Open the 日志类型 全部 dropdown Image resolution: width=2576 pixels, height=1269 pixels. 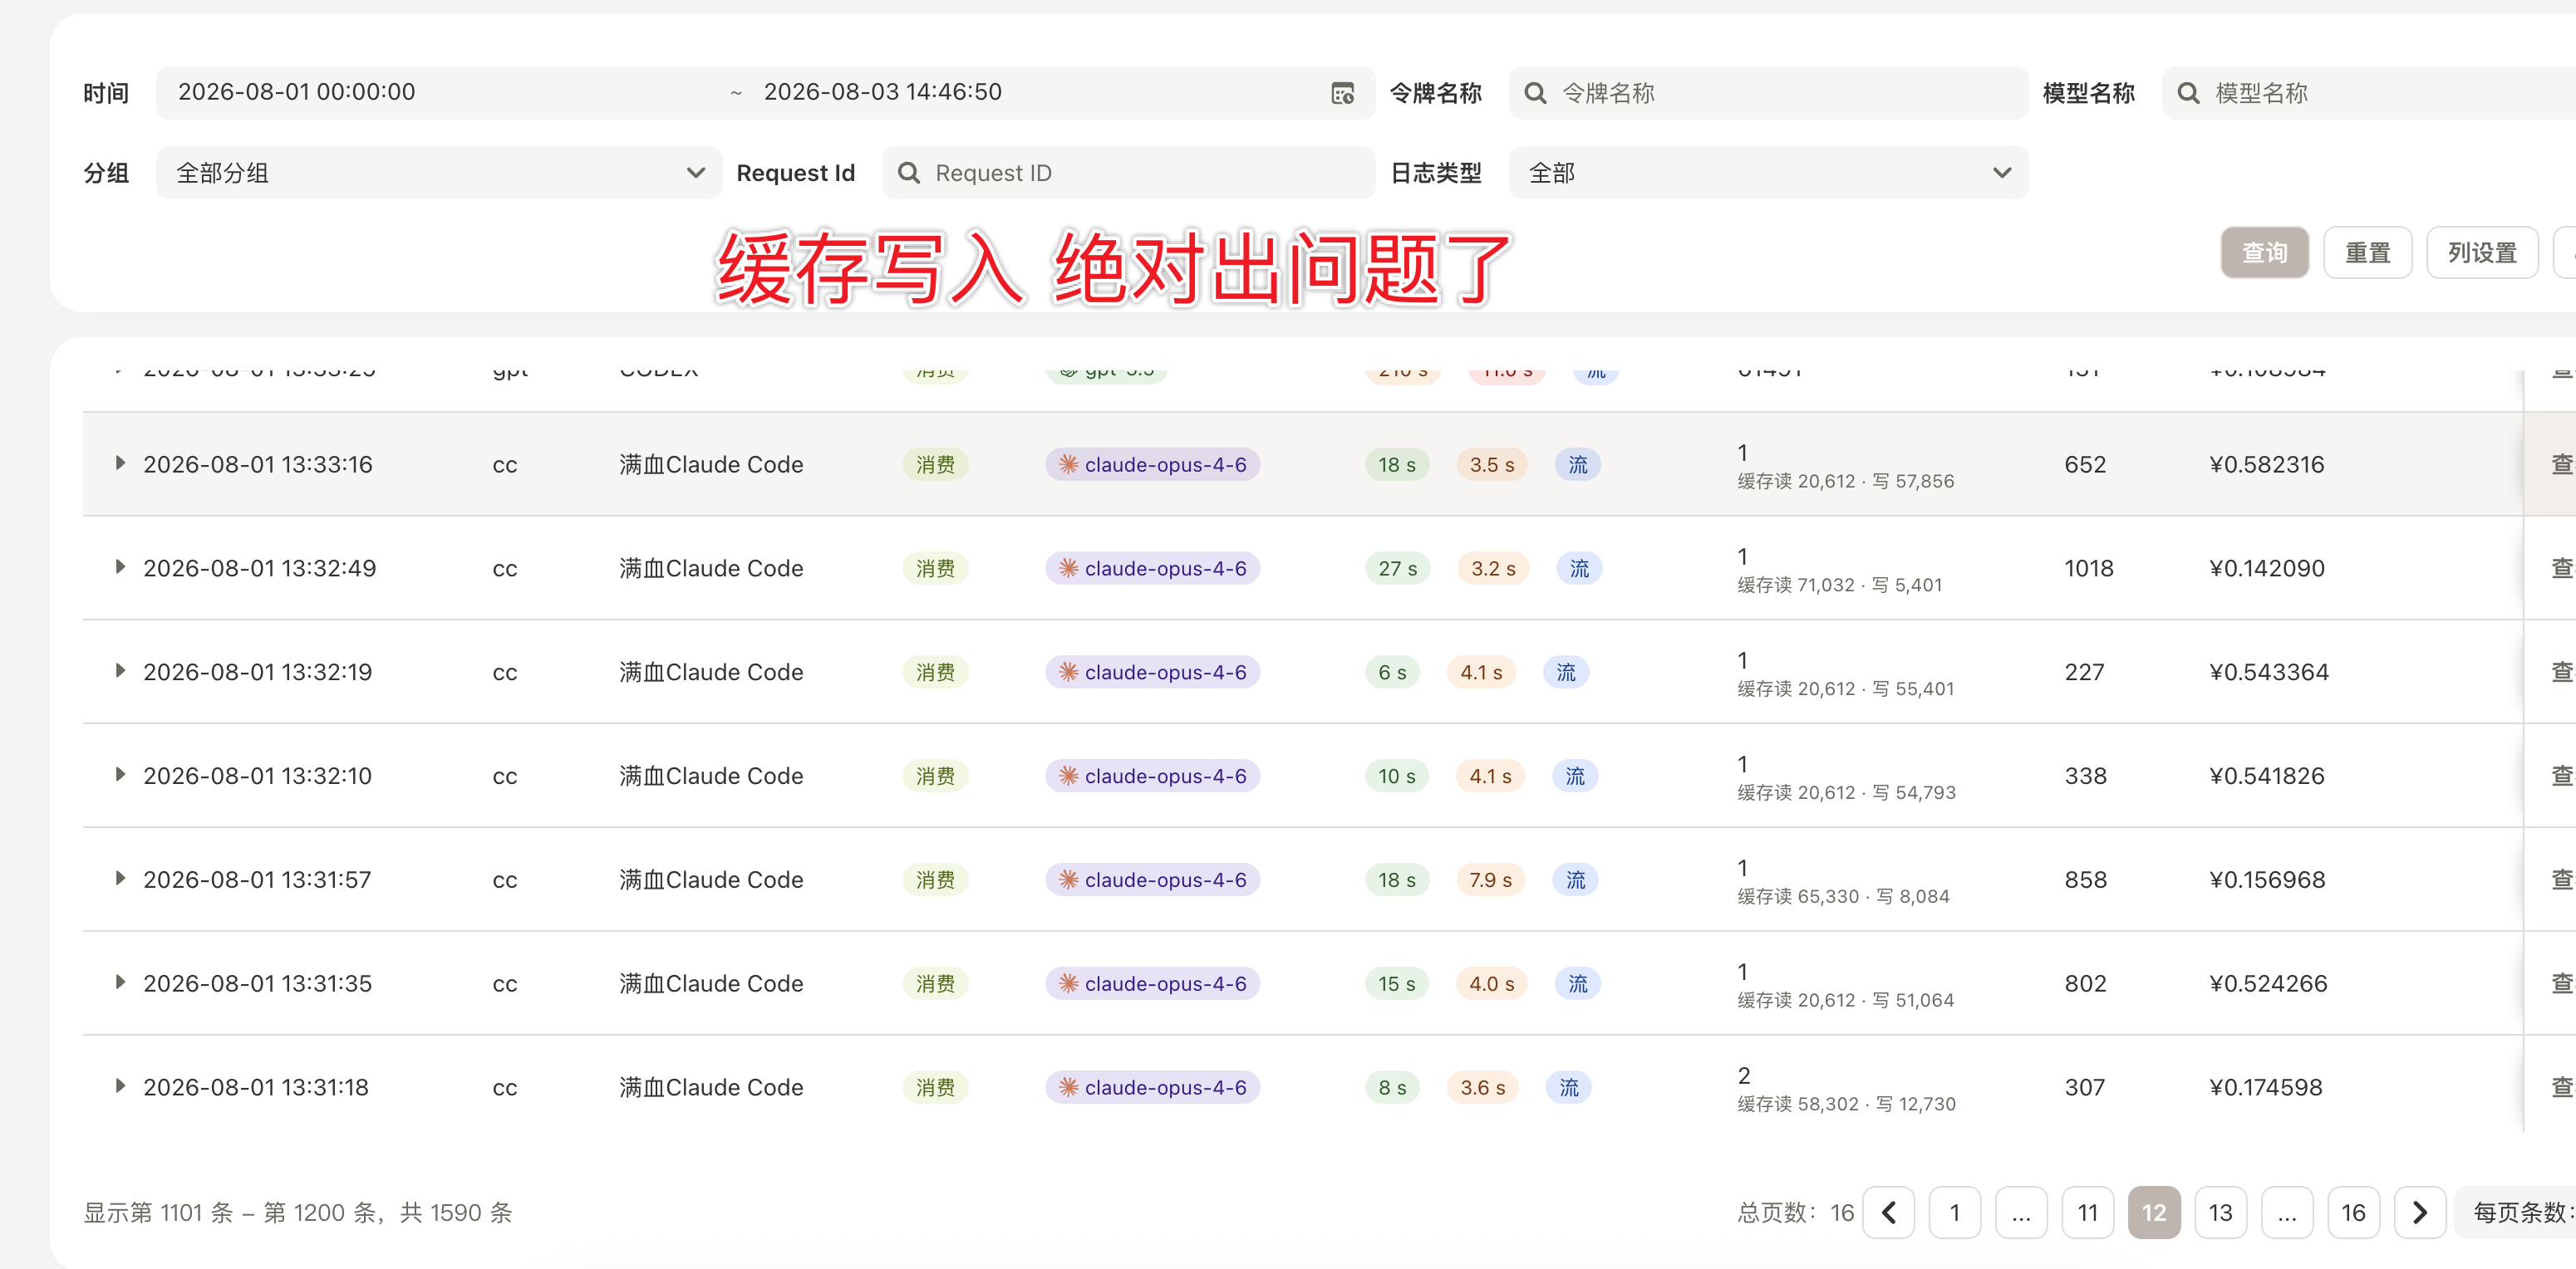[x=1768, y=173]
